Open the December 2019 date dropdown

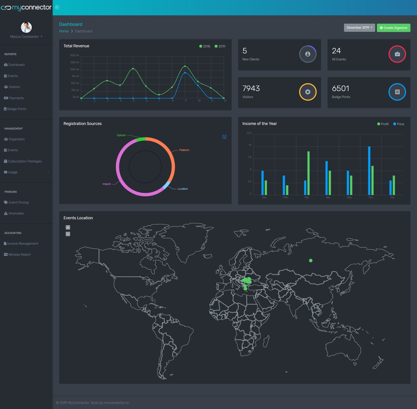[x=359, y=28]
